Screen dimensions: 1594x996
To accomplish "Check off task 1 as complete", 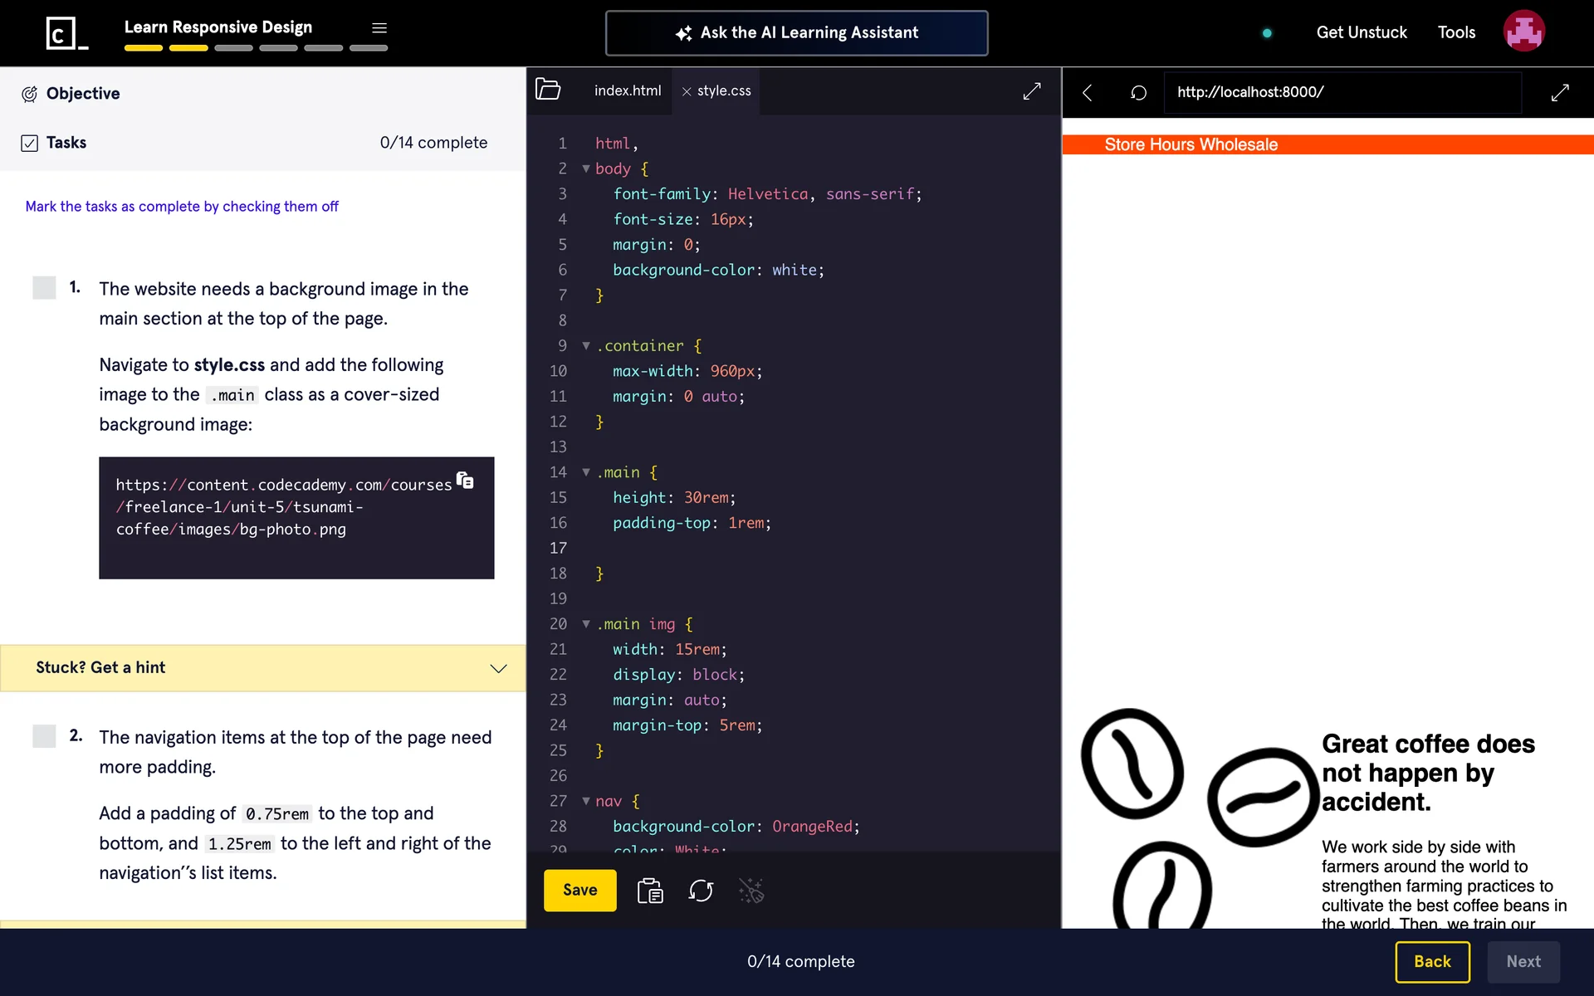I will 44,288.
